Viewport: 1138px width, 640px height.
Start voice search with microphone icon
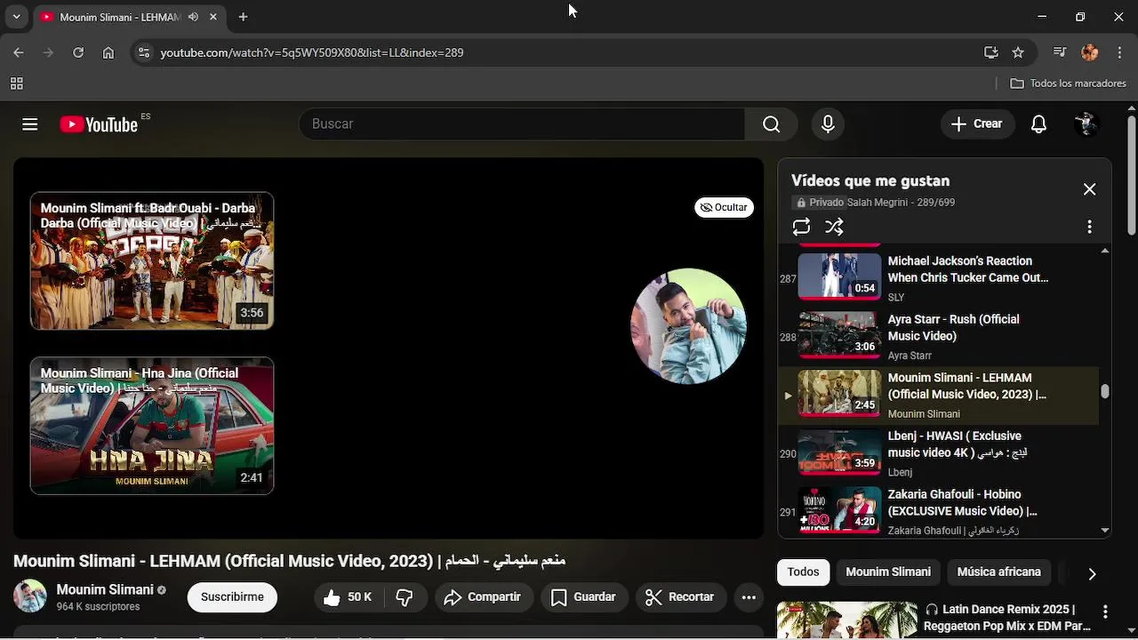(828, 124)
